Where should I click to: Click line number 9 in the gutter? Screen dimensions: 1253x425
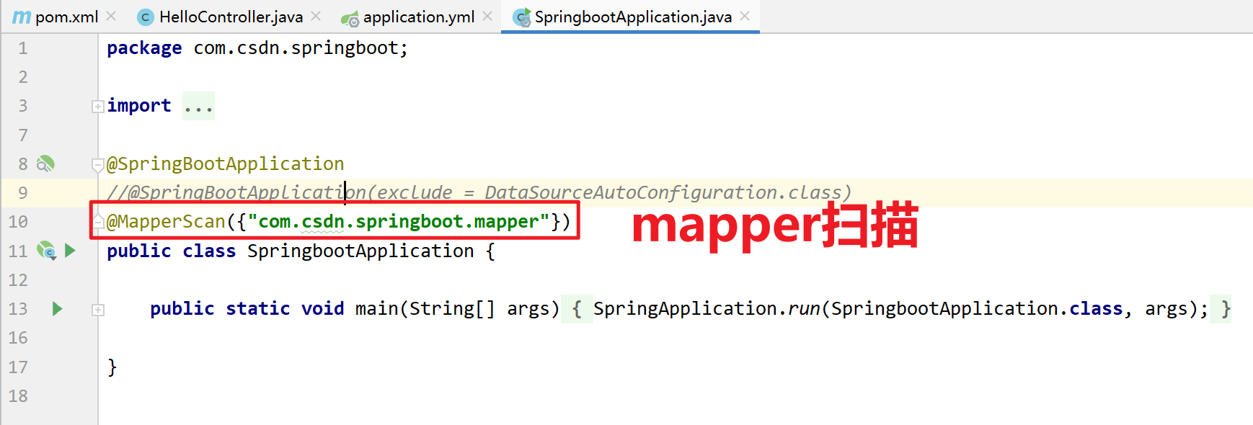coord(23,193)
